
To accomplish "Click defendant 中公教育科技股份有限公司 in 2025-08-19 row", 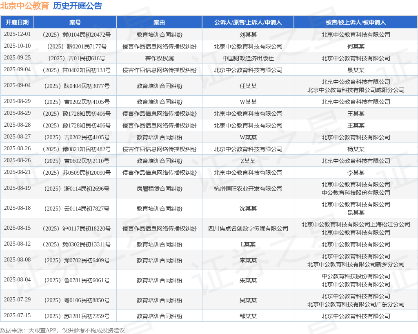I will tap(356, 193).
